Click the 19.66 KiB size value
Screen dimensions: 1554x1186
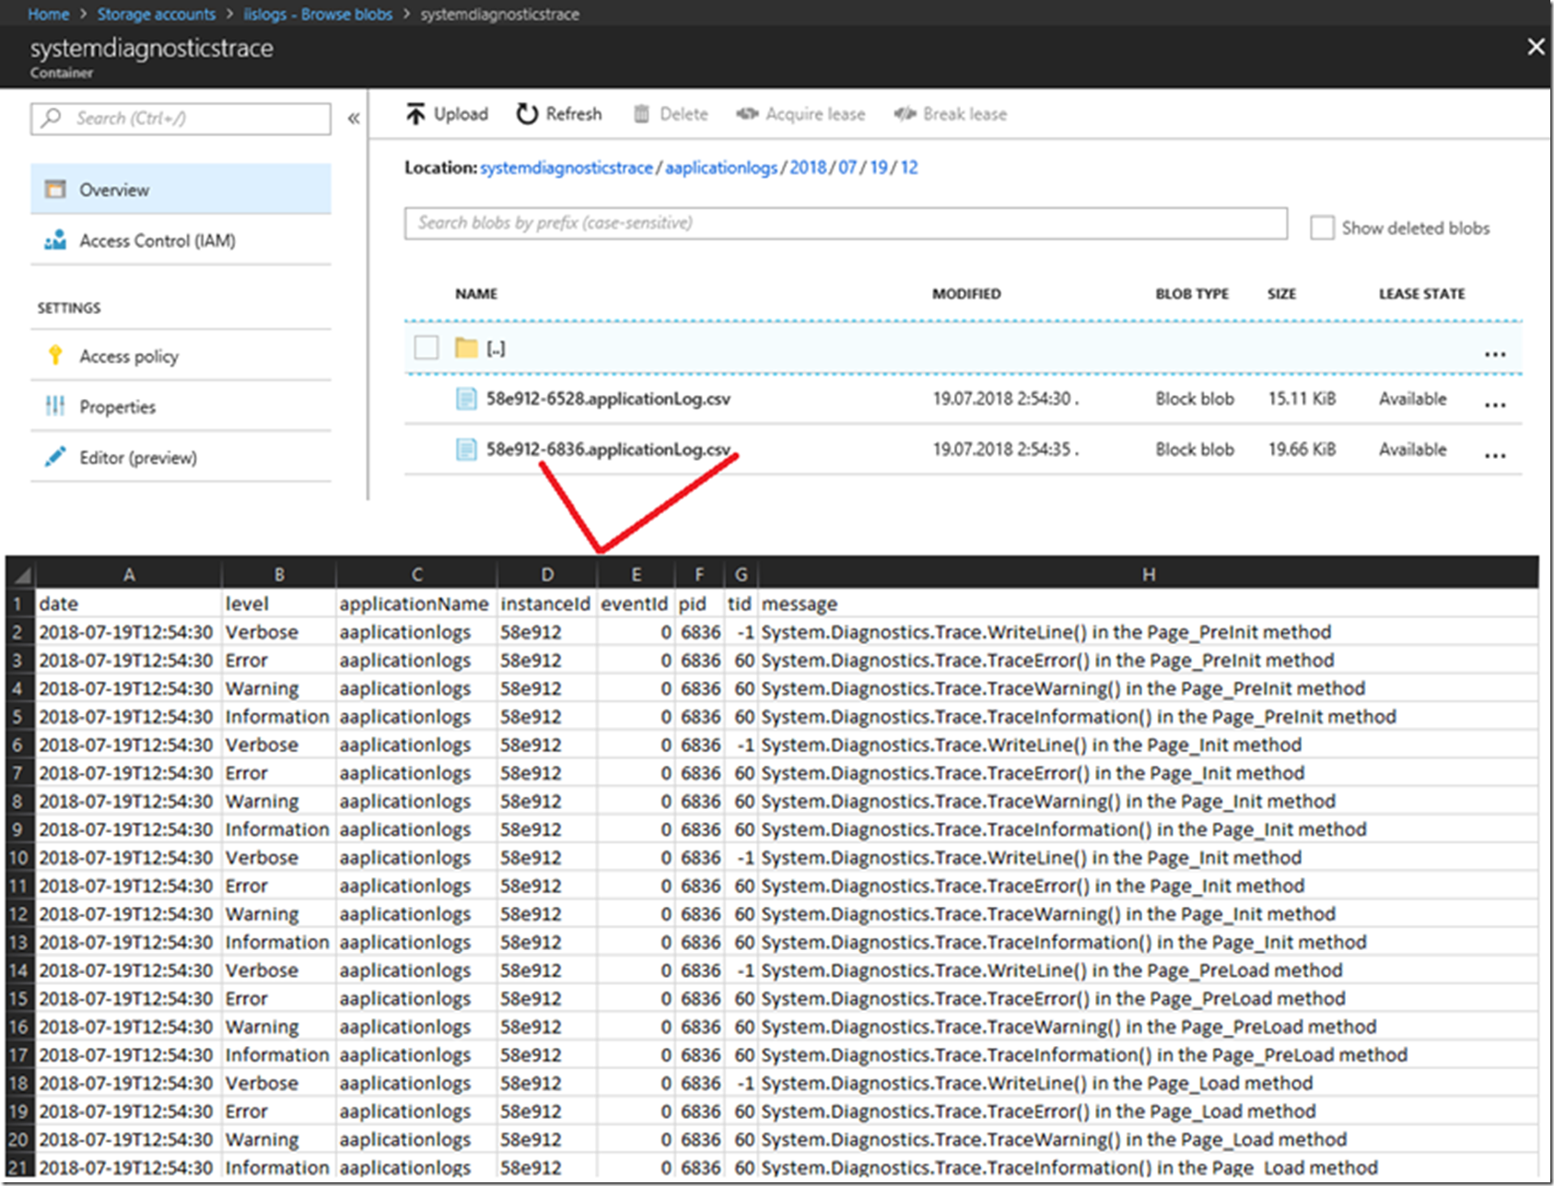pyautogui.click(x=1302, y=449)
